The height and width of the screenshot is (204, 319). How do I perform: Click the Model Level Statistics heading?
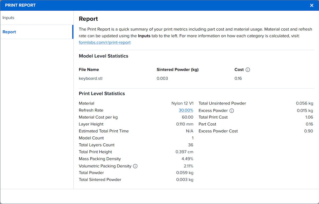tap(103, 56)
